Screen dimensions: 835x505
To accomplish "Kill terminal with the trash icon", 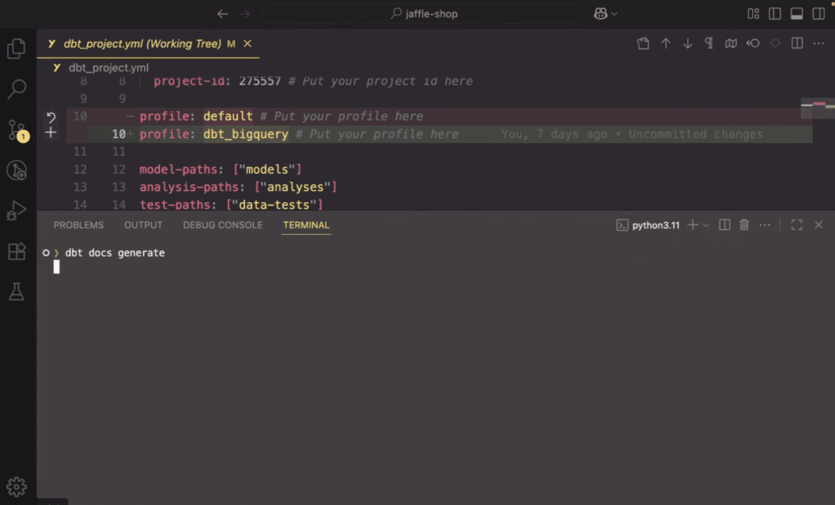I will 744,225.
